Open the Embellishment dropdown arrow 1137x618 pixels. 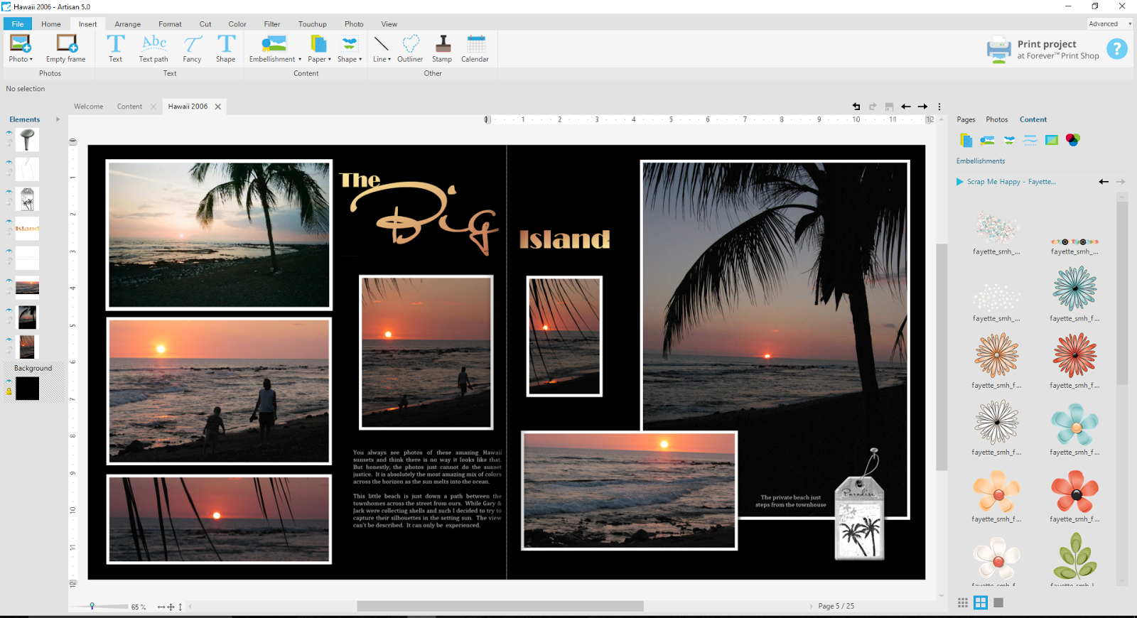point(300,60)
